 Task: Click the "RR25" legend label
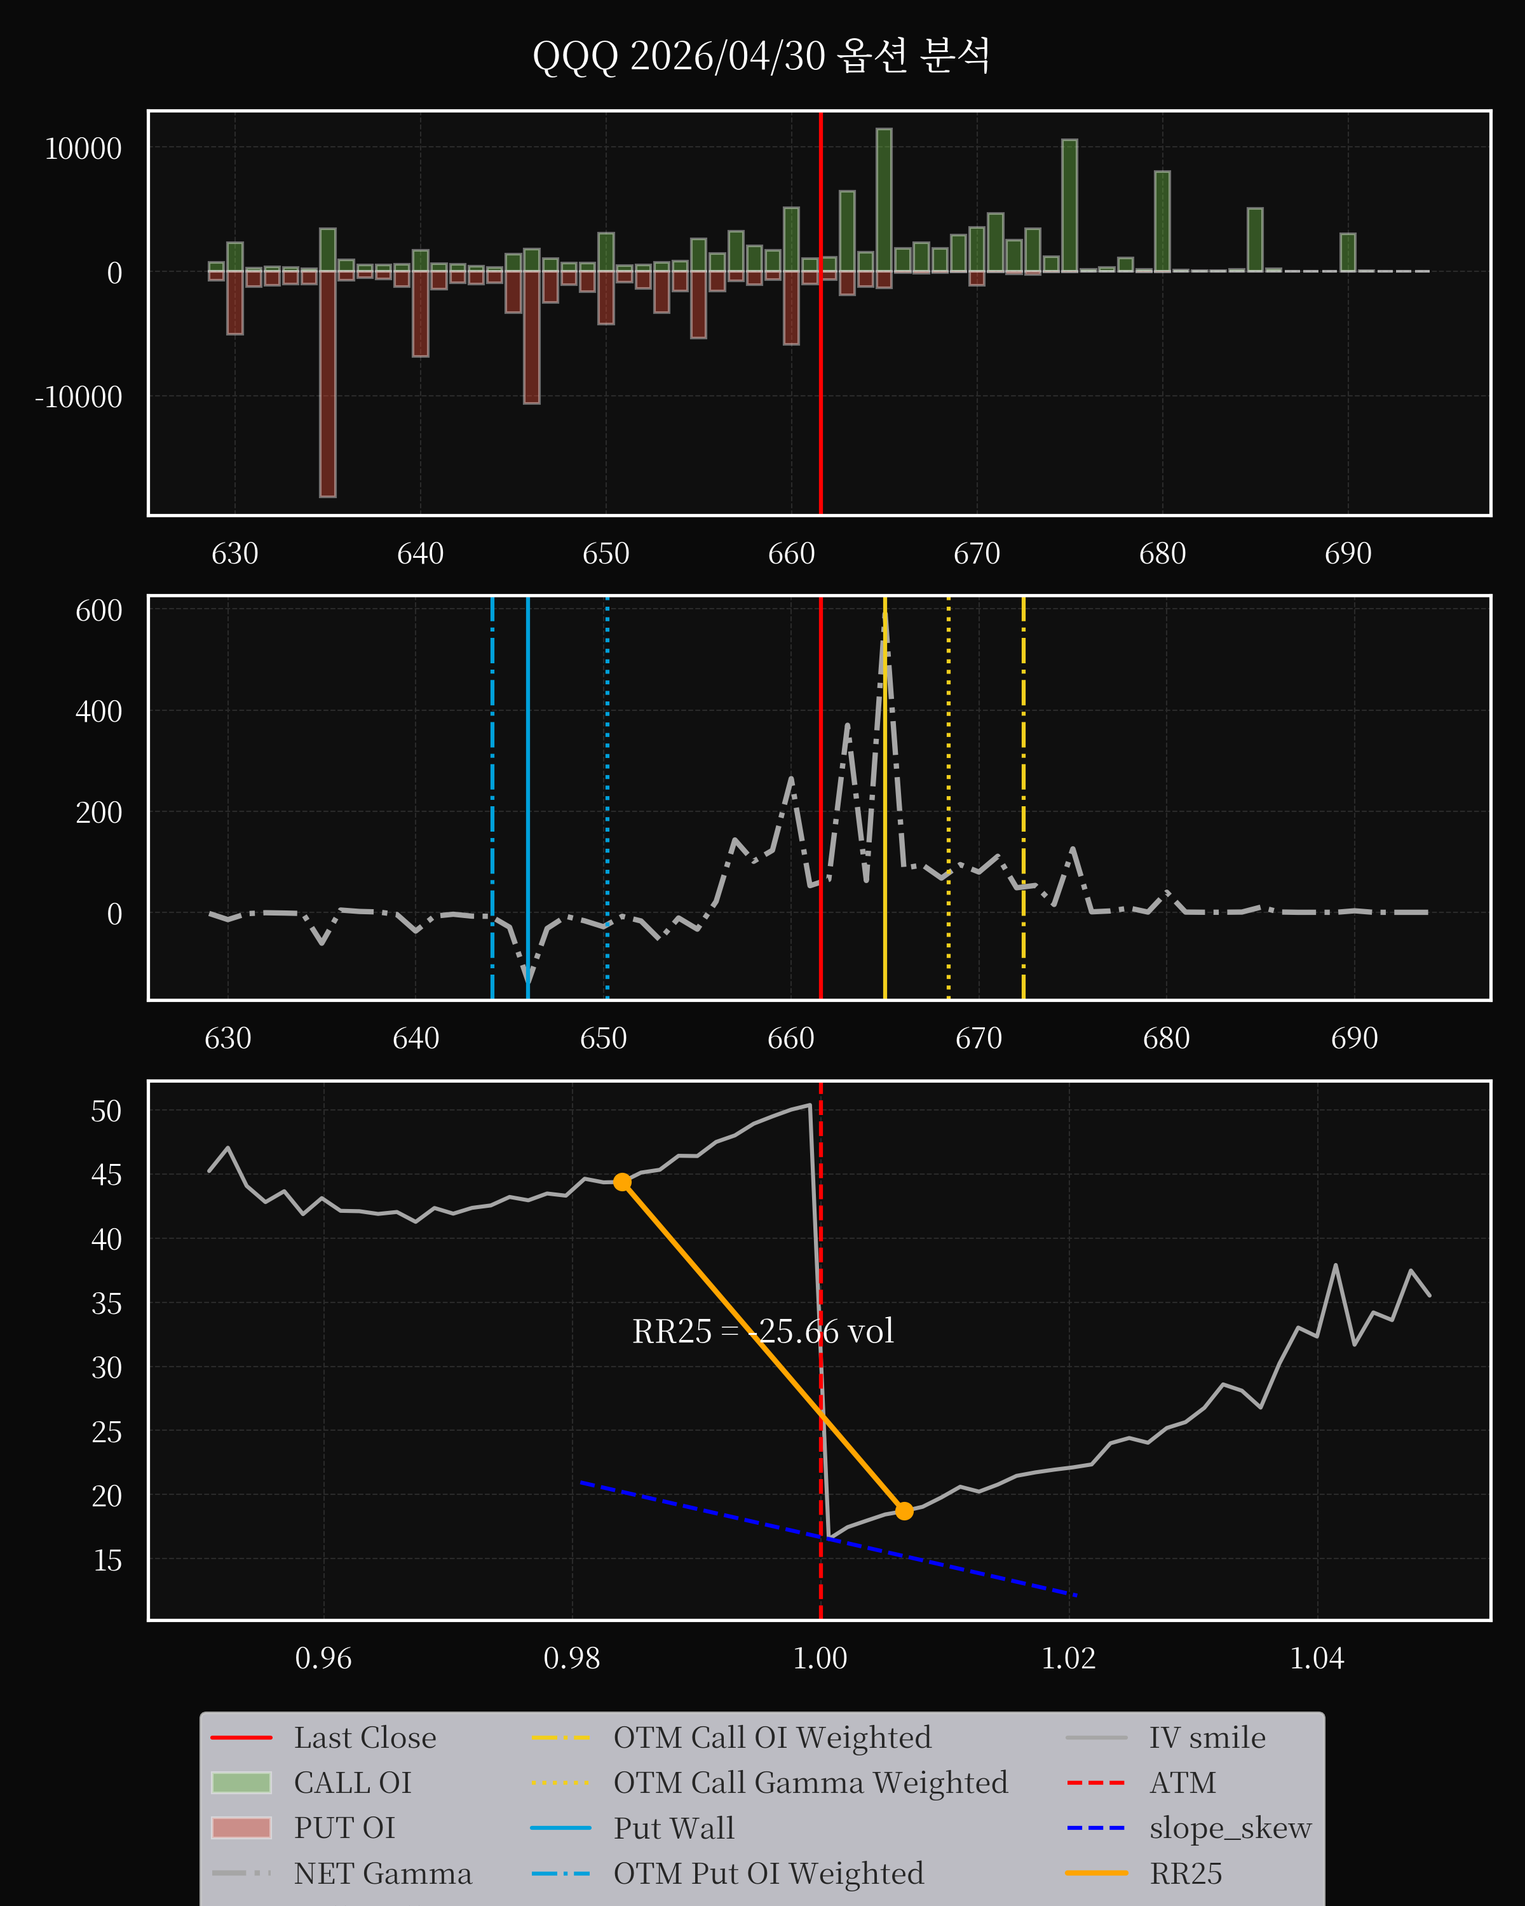pyautogui.click(x=1186, y=1874)
